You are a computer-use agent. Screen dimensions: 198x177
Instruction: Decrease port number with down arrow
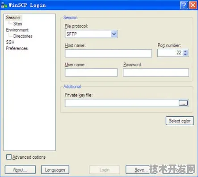(x=185, y=55)
